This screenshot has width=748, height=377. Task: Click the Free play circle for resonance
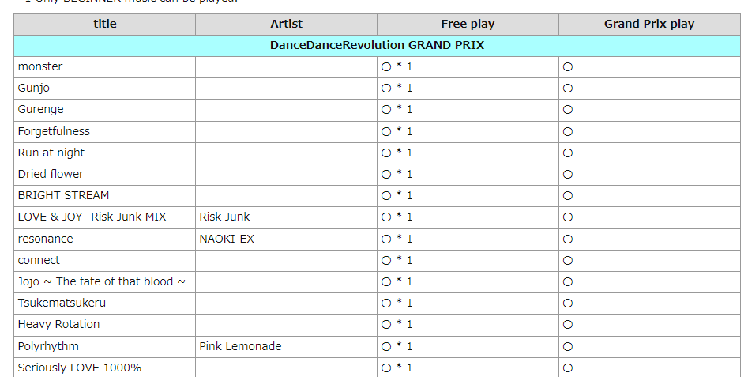[x=386, y=239]
